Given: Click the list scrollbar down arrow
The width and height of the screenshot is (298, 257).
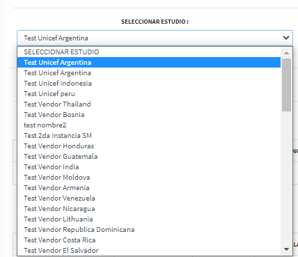Looking at the screenshot, I should pyautogui.click(x=286, y=249).
